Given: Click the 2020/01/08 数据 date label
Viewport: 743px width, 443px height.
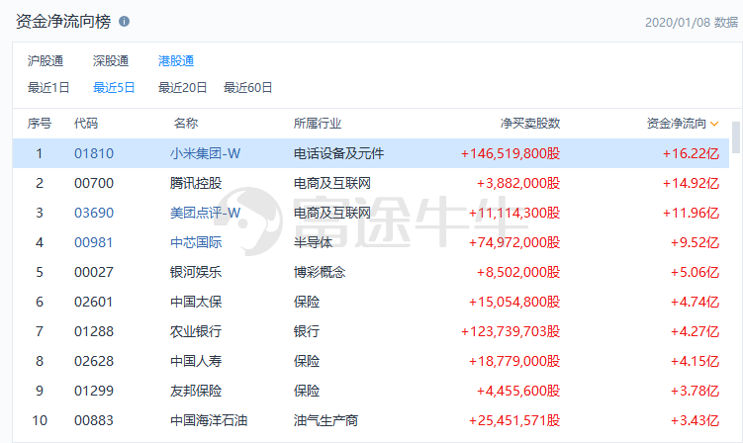Looking at the screenshot, I should point(692,23).
